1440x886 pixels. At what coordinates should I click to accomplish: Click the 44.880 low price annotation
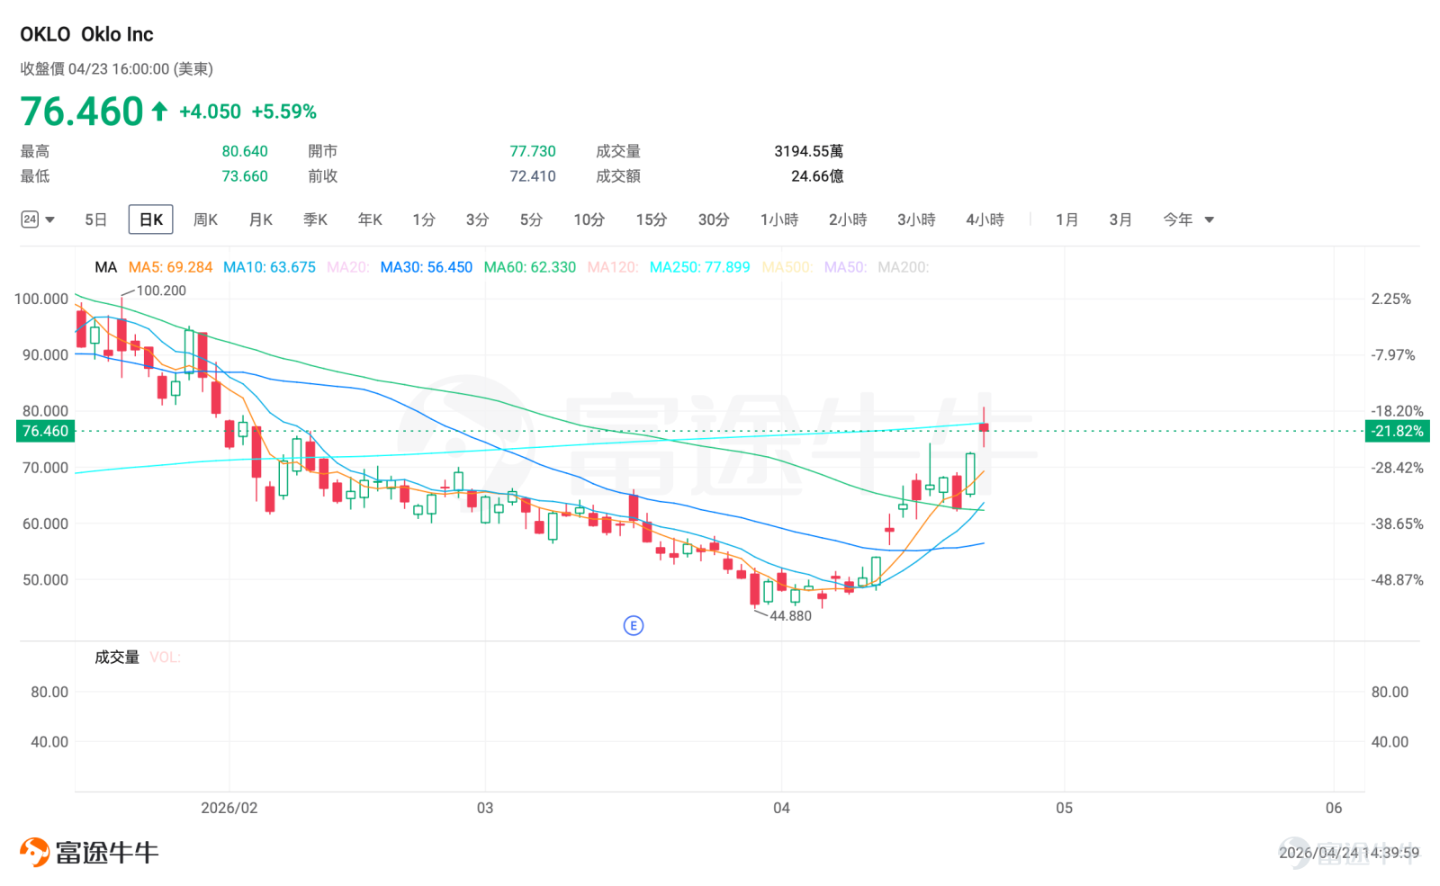tap(790, 616)
